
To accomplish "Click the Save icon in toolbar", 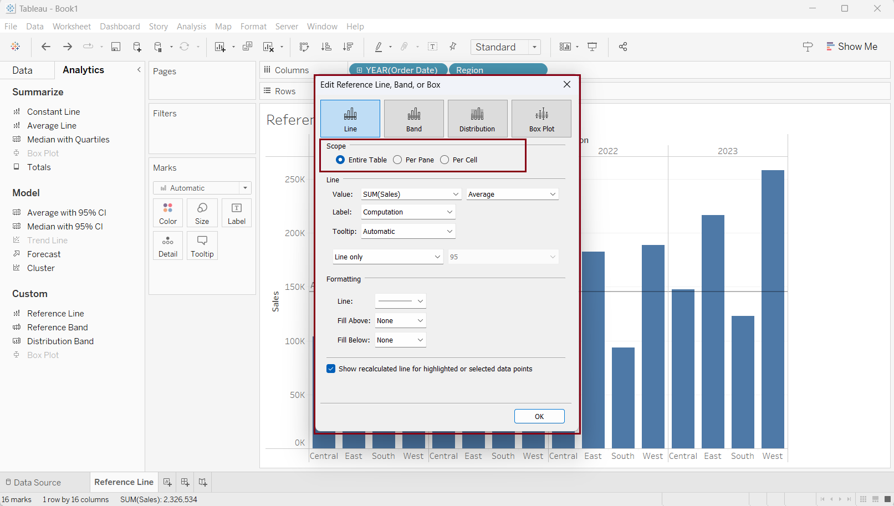I will [x=116, y=47].
